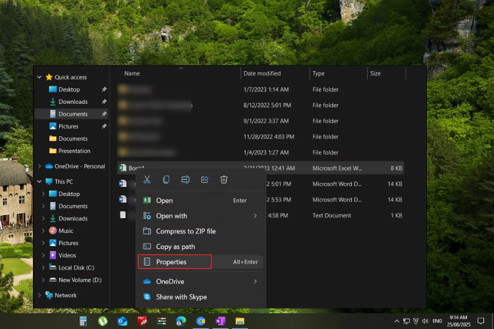Click the volume speaker tray icon
The width and height of the screenshot is (494, 329).
[x=425, y=321]
